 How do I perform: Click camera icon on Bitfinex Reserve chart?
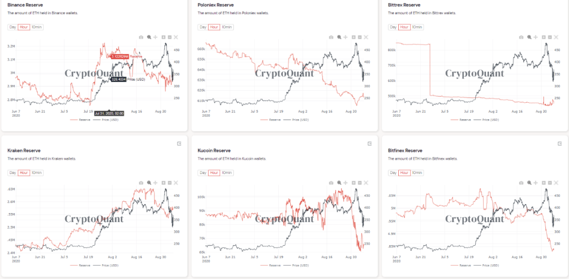pos(522,182)
